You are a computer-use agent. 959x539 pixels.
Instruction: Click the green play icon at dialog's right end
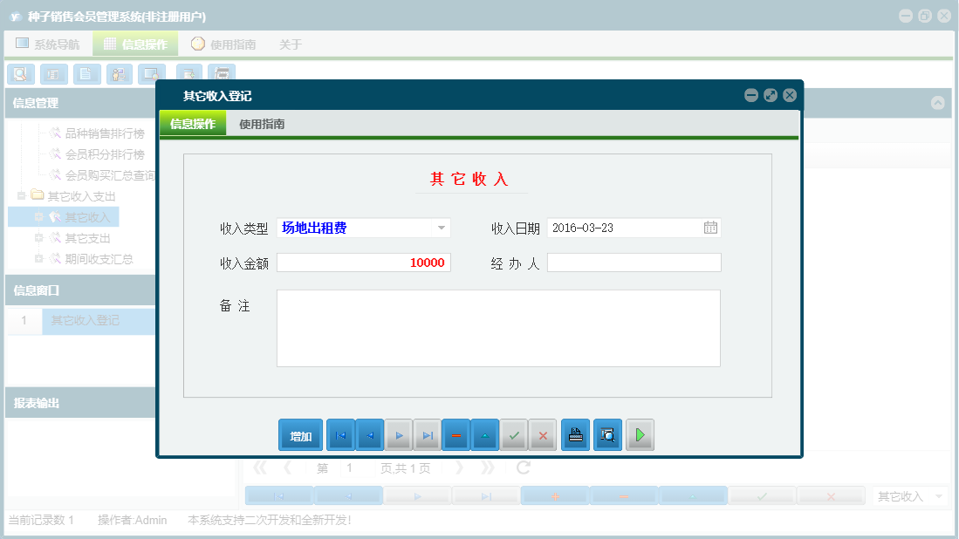click(640, 434)
